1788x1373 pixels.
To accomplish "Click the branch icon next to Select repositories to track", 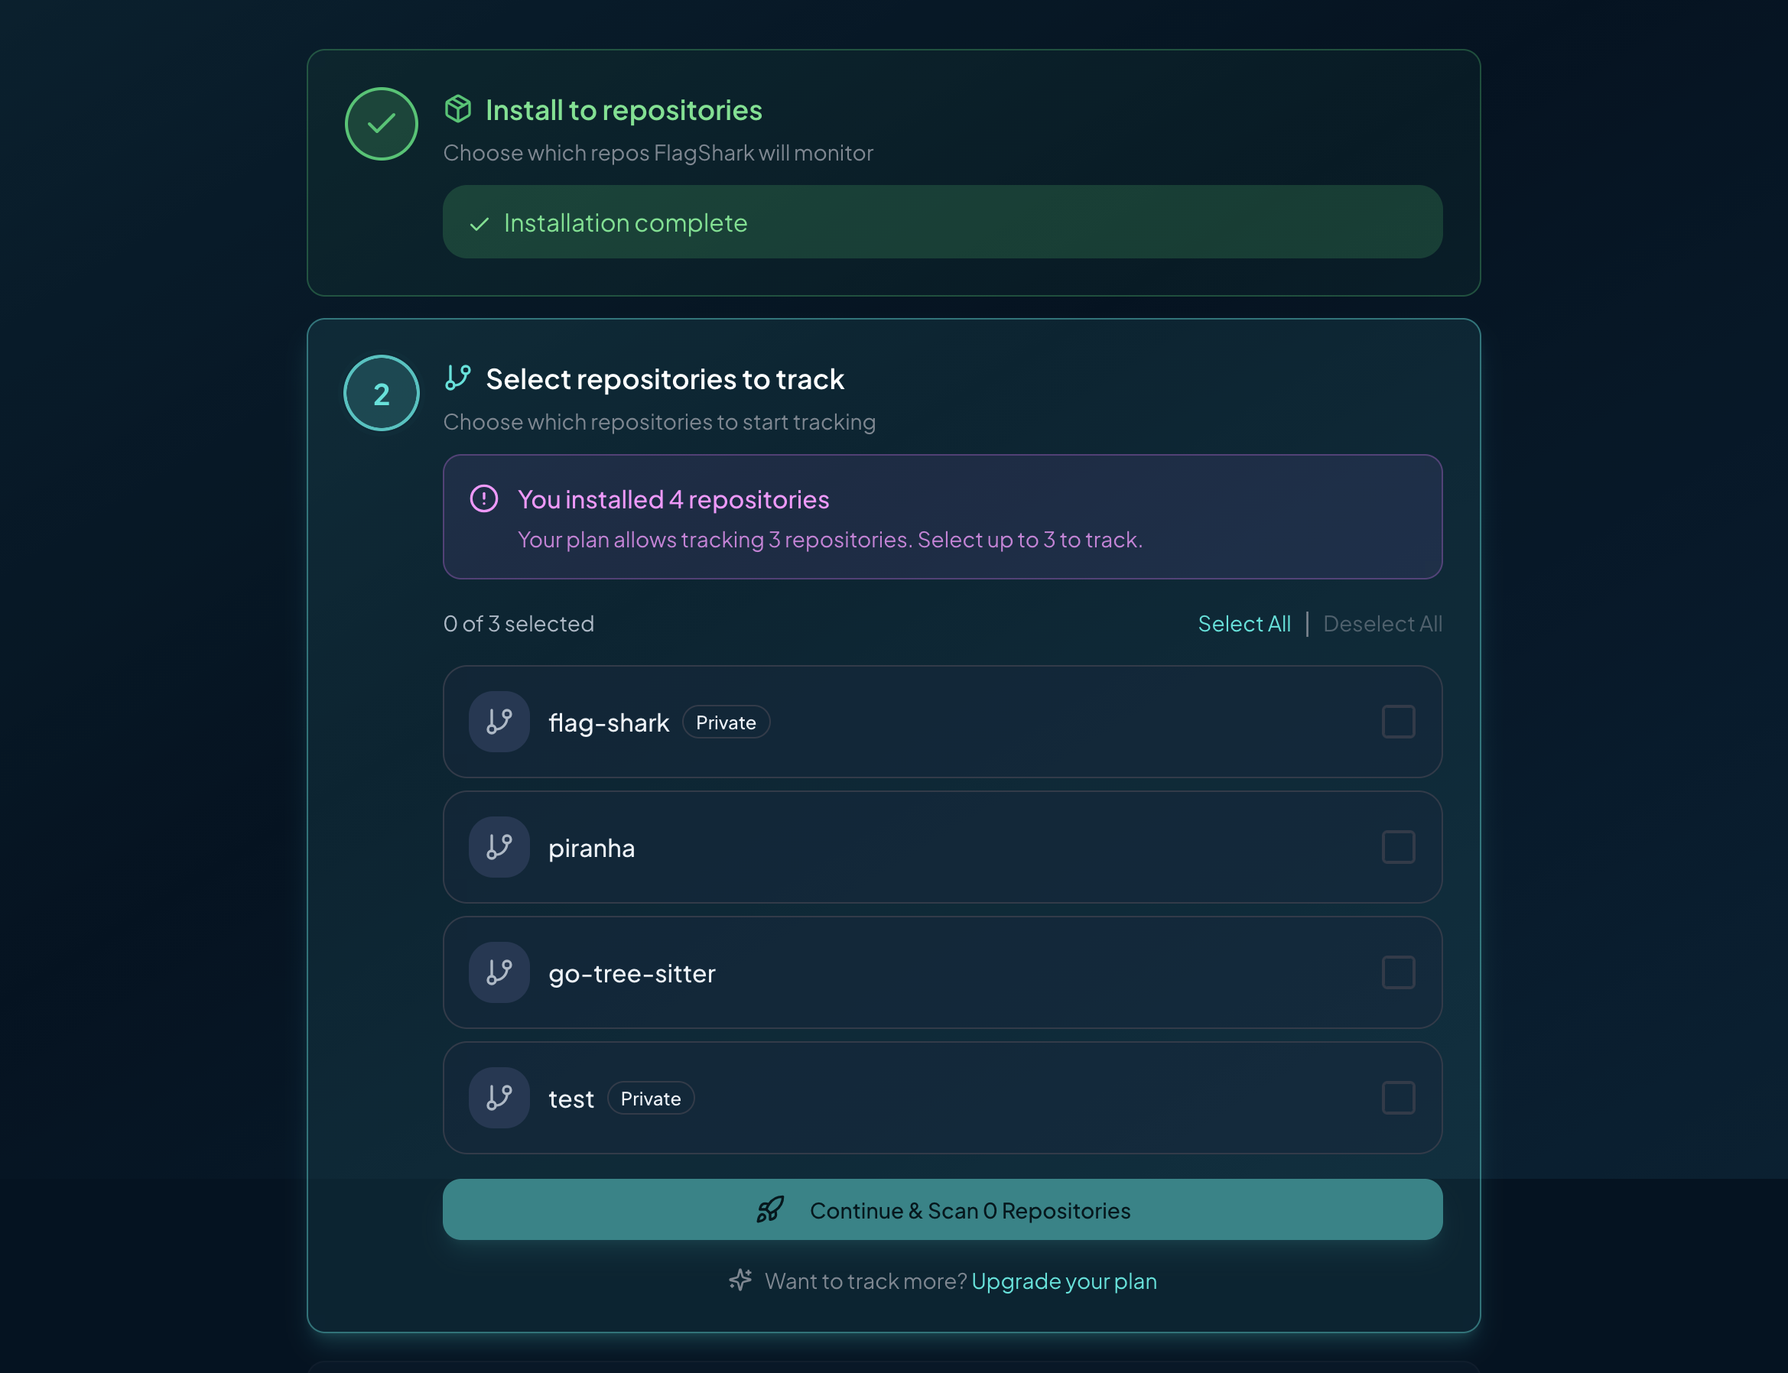I will tap(458, 378).
